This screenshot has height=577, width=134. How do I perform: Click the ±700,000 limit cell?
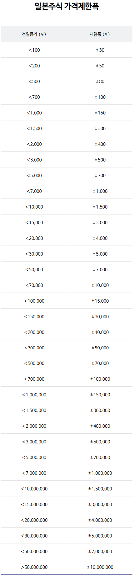point(100,457)
